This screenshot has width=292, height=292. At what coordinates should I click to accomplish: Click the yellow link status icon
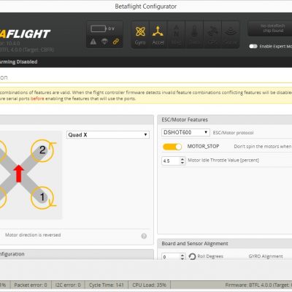coord(116,42)
